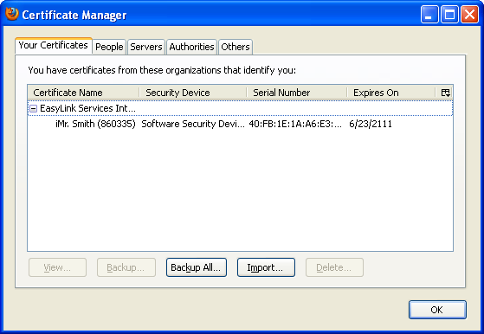Sort by Expires On column header

click(391, 93)
